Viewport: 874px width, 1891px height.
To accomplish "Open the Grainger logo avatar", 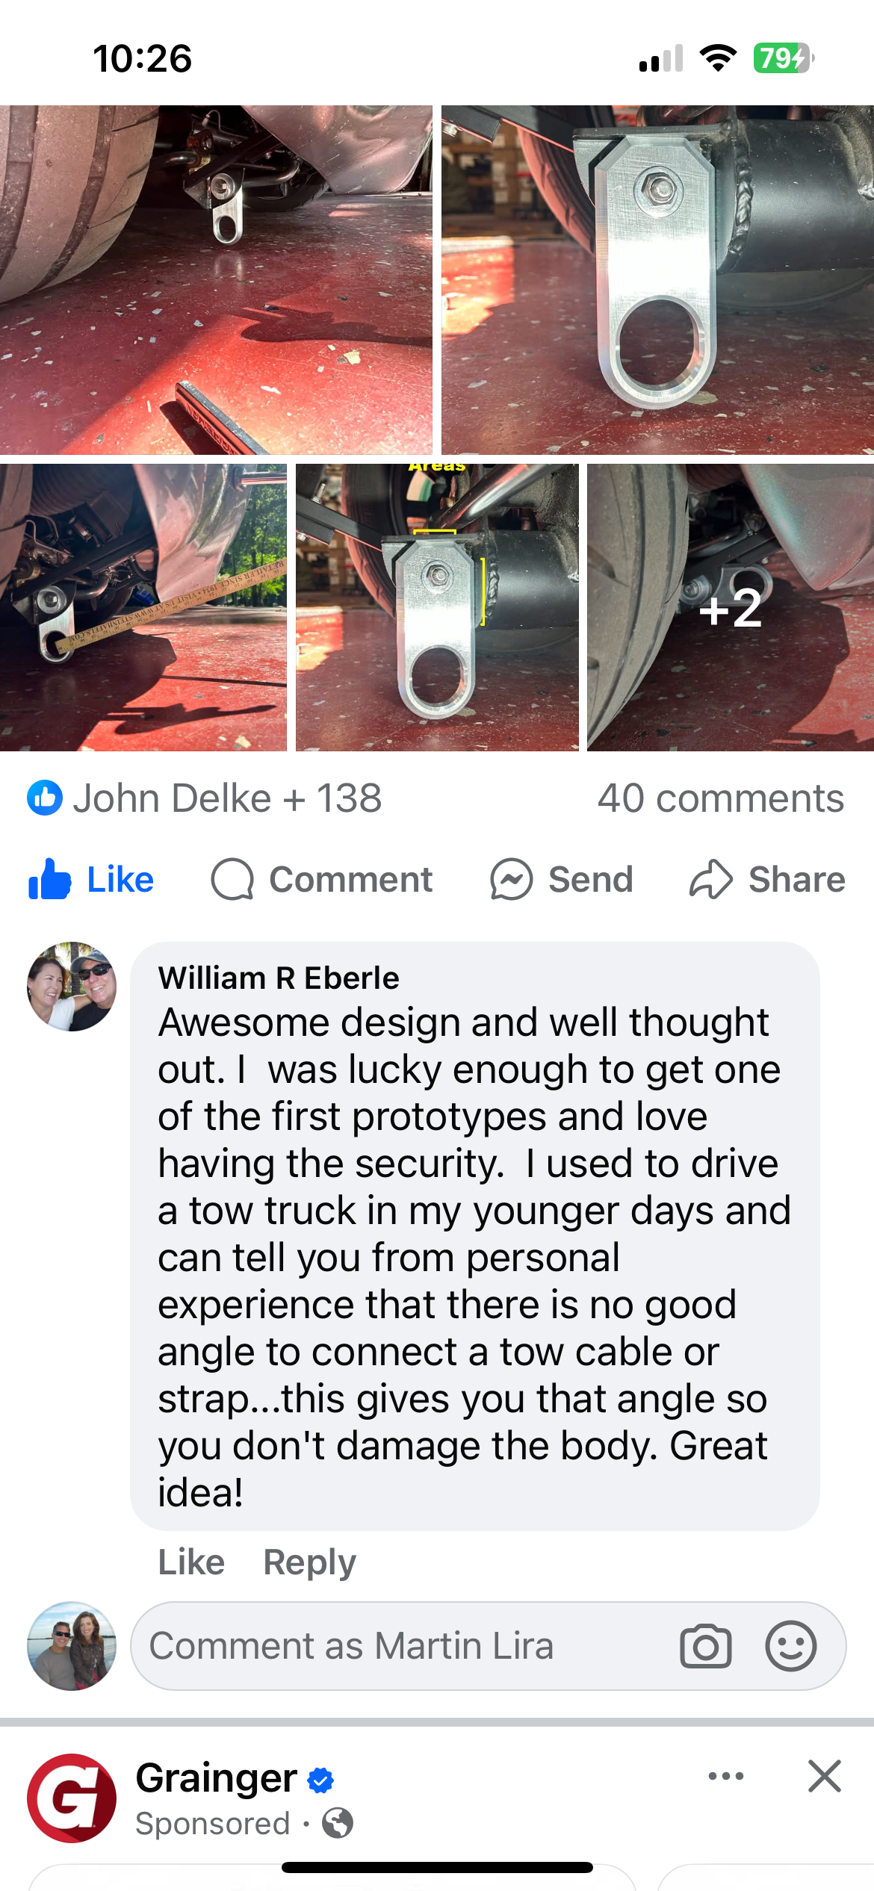I will tap(72, 1798).
